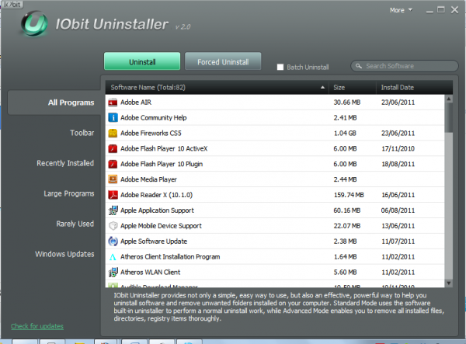The image size is (466, 344).
Task: Select the All Programs tab
Action: [x=54, y=103]
